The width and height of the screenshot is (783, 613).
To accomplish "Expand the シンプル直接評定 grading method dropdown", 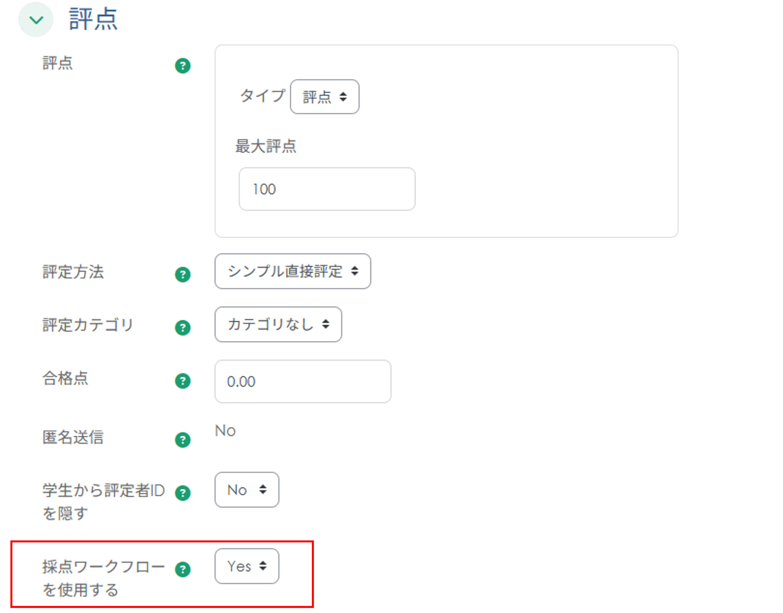I will (292, 271).
